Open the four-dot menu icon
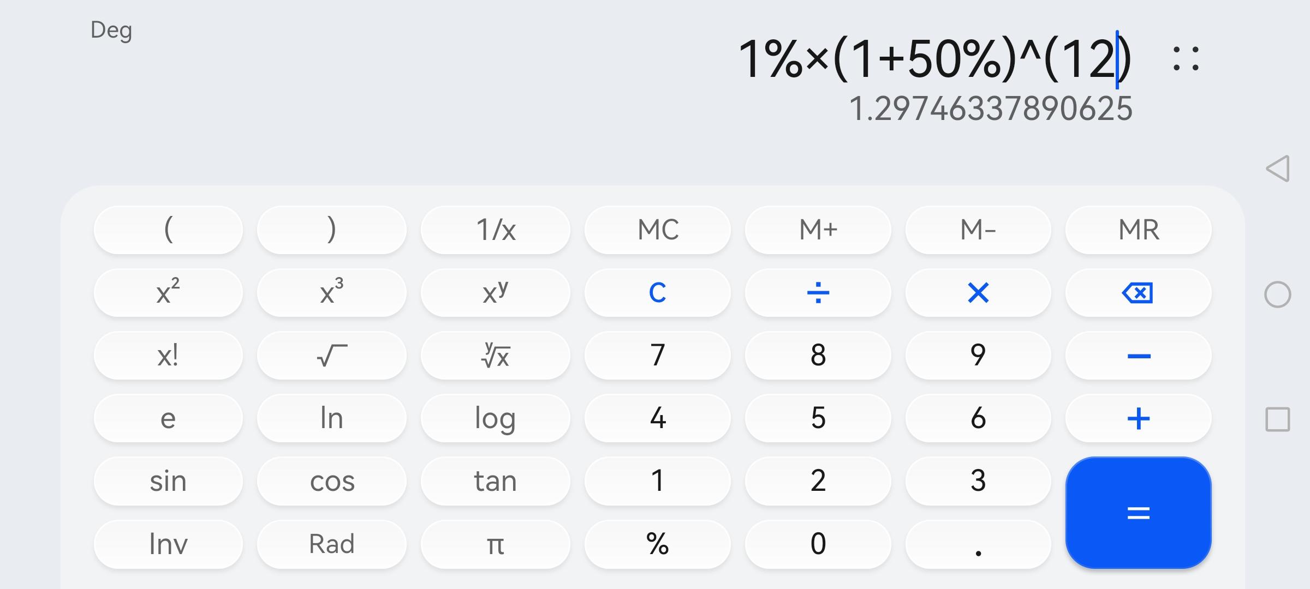Image resolution: width=1310 pixels, height=589 pixels. coord(1186,59)
